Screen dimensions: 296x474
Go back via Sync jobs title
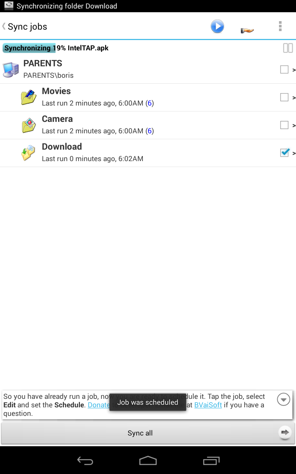point(24,27)
